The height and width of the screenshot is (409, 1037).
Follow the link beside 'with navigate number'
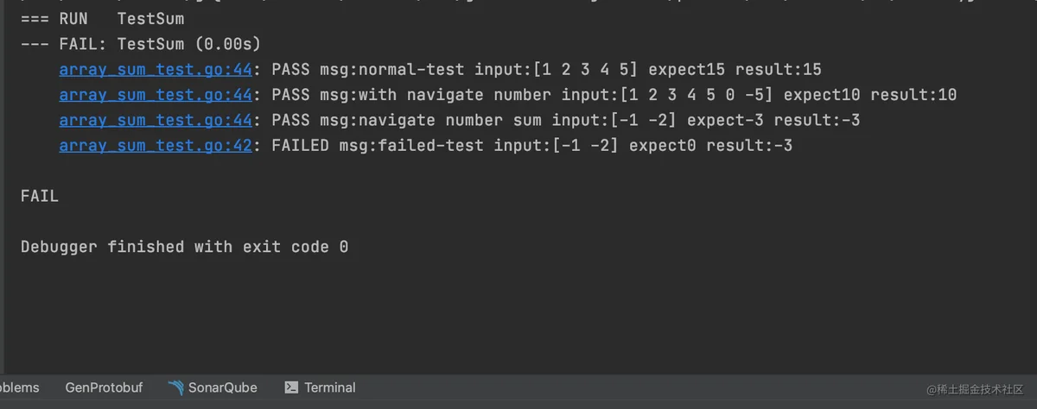click(x=156, y=95)
